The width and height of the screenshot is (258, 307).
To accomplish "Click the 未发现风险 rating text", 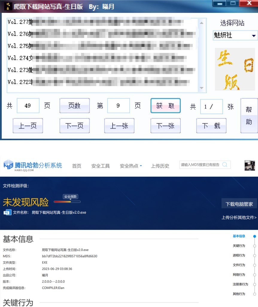I will click(26, 202).
